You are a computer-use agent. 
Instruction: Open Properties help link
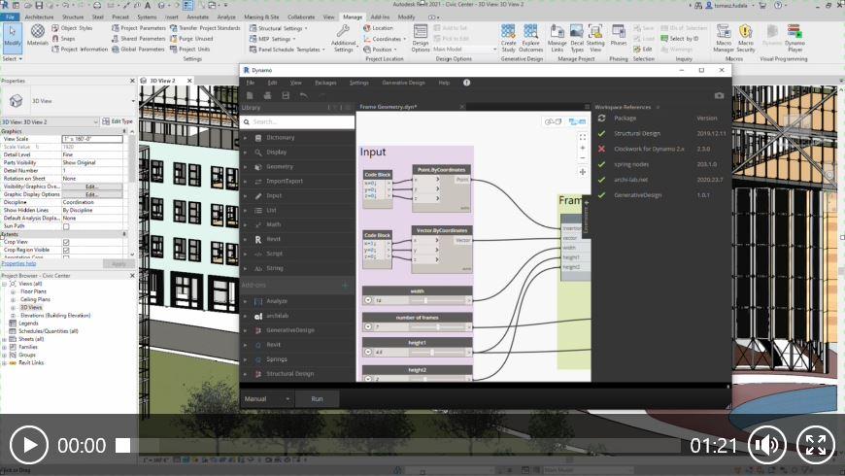[x=18, y=263]
